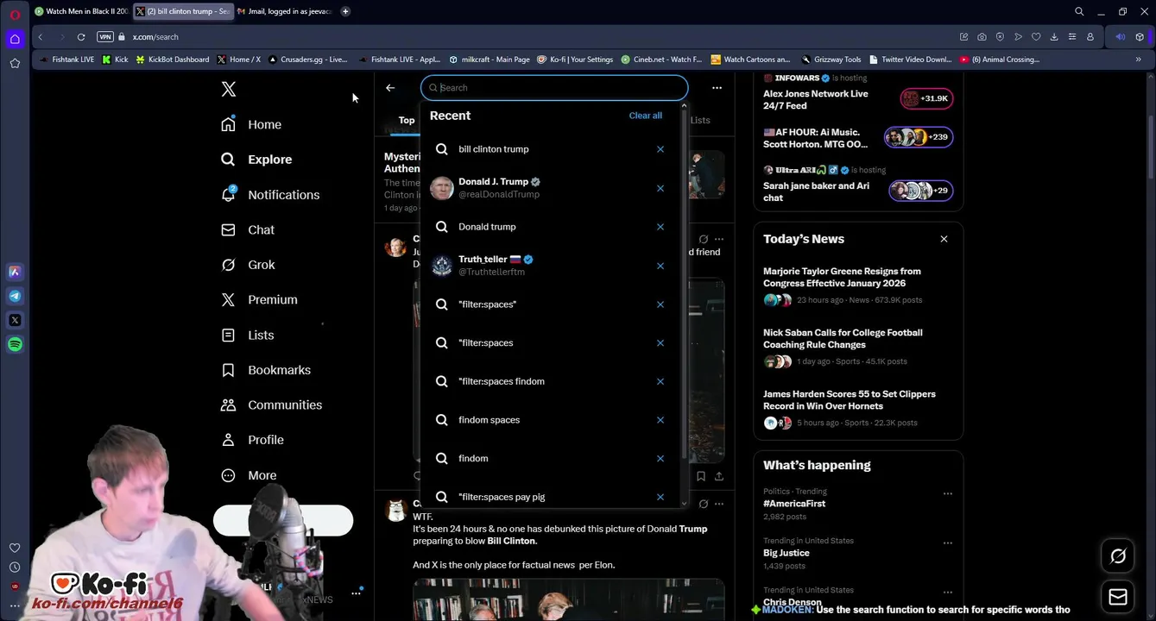
Task: Click the X logo in sidebar
Action: point(228,89)
